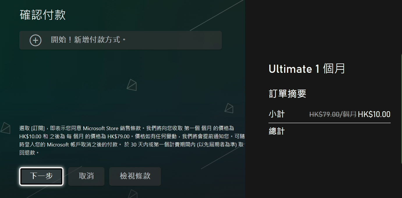402x198 pixels.
Task: Click the 訂單摘要 section header
Action: [287, 93]
